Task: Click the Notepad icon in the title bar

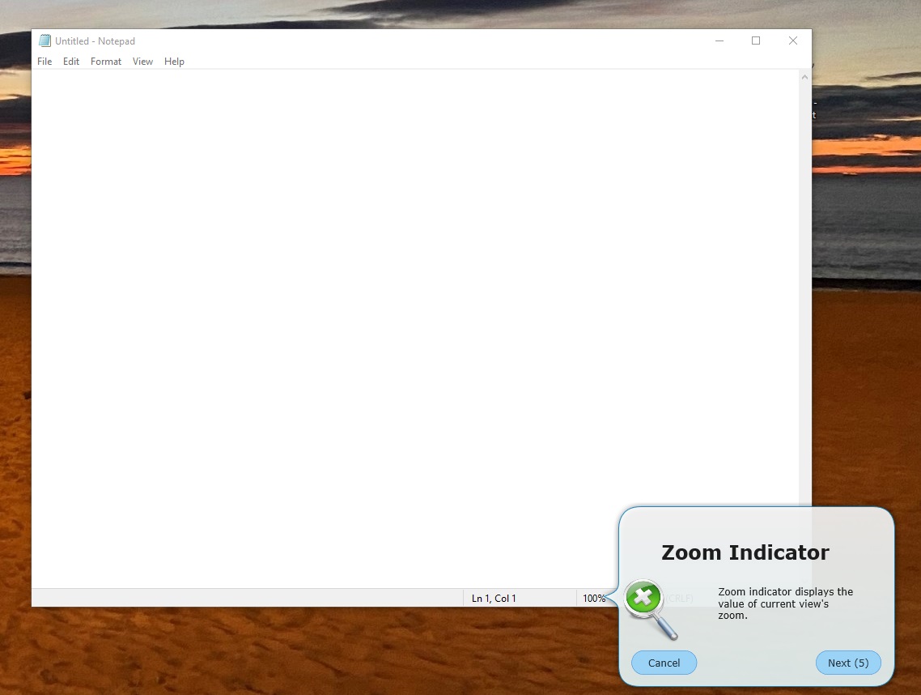Action: [45, 41]
